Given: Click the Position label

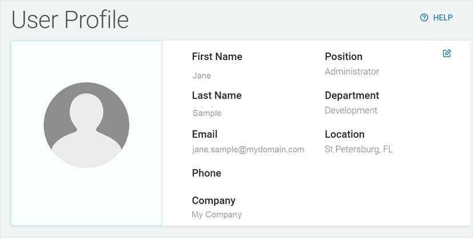Looking at the screenshot, I should tap(343, 57).
